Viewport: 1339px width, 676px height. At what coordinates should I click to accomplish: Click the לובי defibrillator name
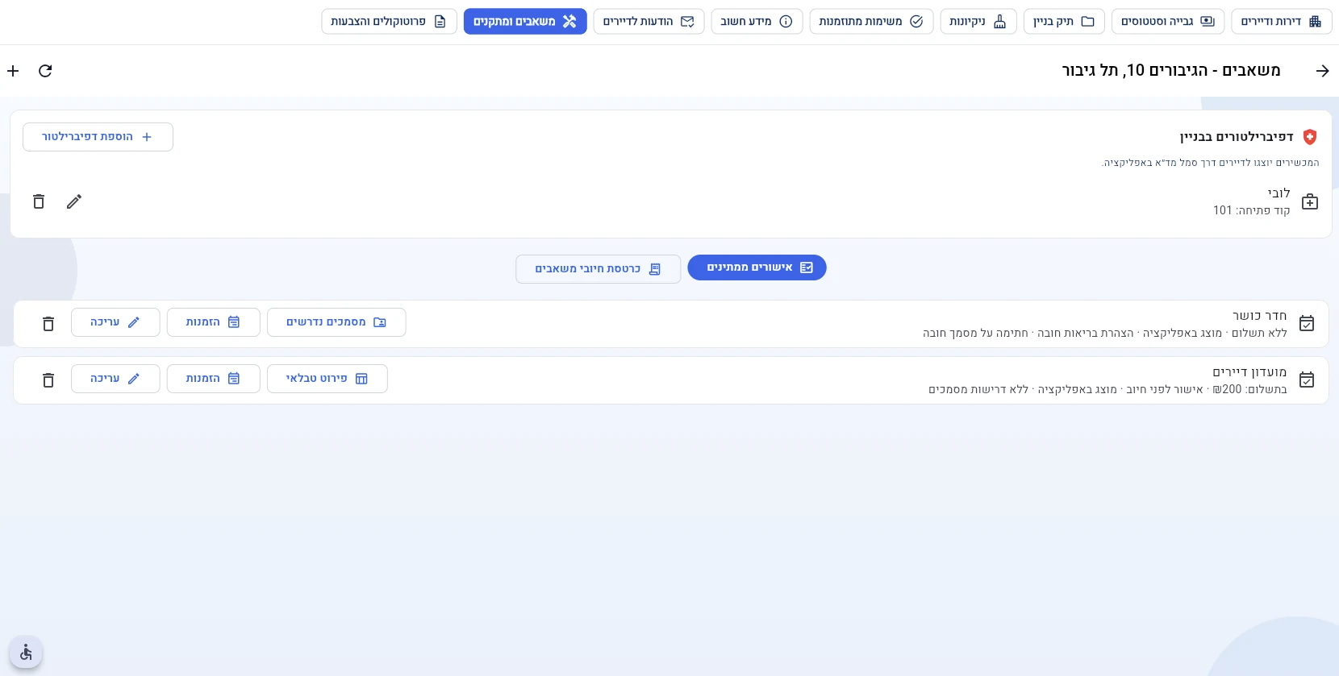1279,193
